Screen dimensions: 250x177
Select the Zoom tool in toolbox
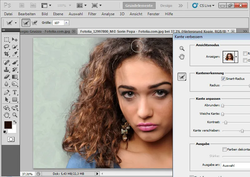tap(15, 115)
